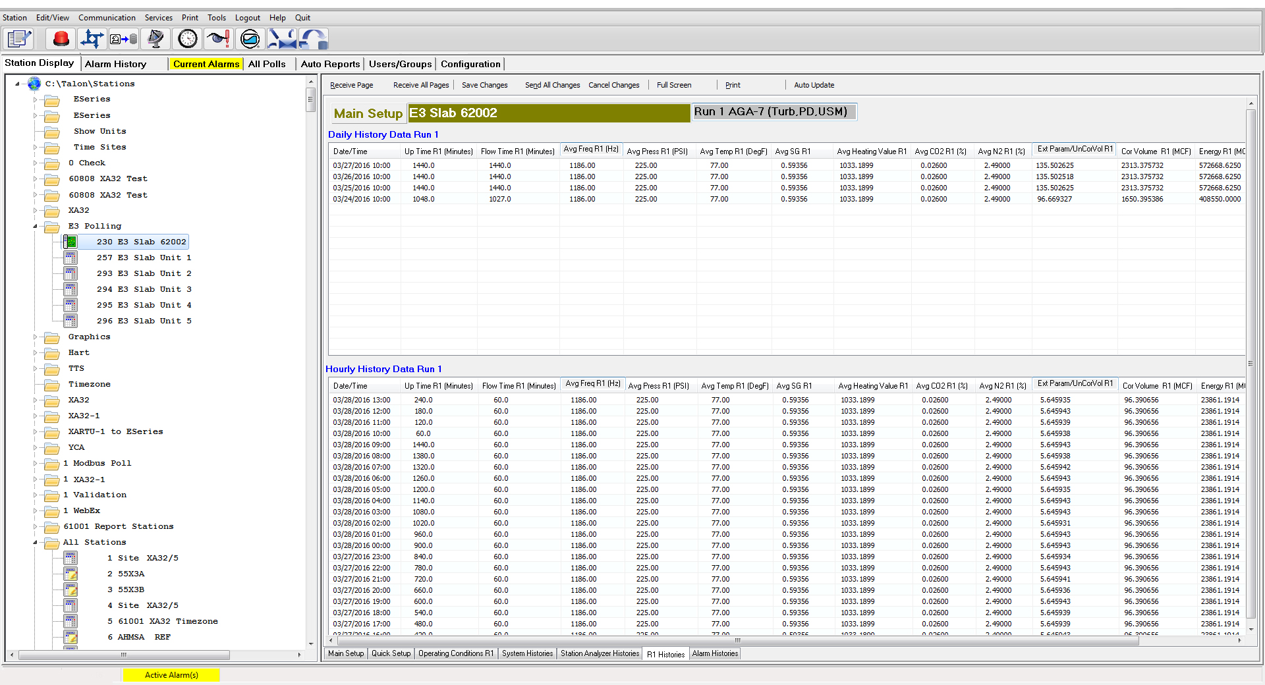This screenshot has width=1265, height=685.
Task: Click the circular blue graph icon
Action: pyautogui.click(x=250, y=39)
